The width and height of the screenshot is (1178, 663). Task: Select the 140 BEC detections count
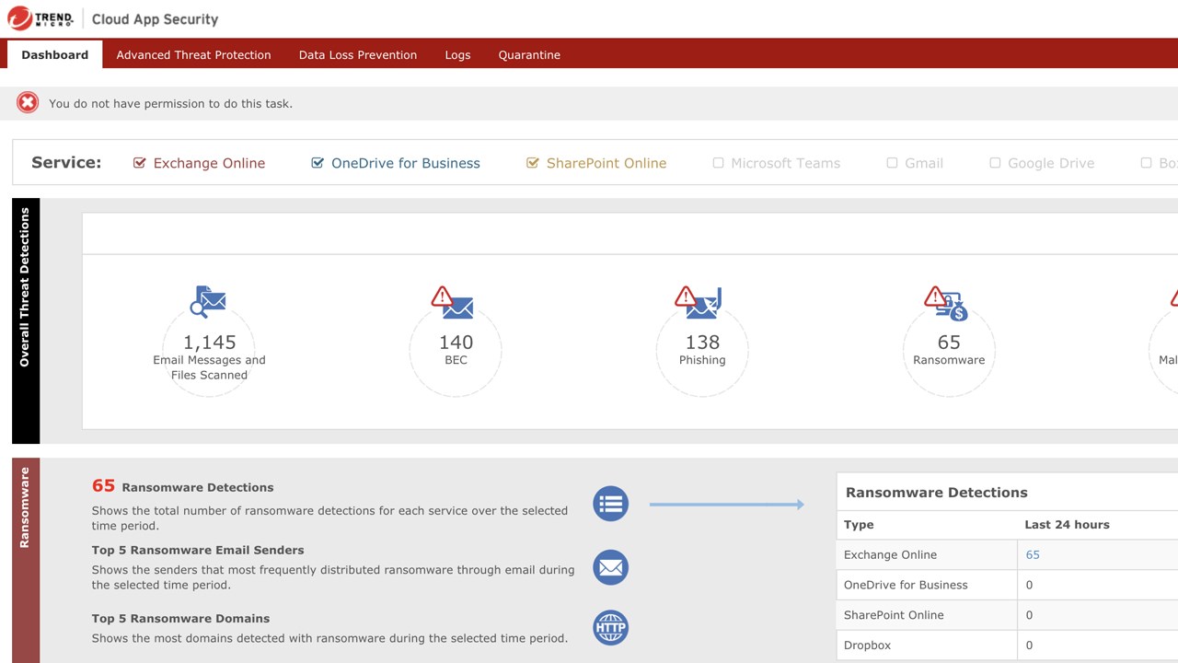click(x=456, y=342)
